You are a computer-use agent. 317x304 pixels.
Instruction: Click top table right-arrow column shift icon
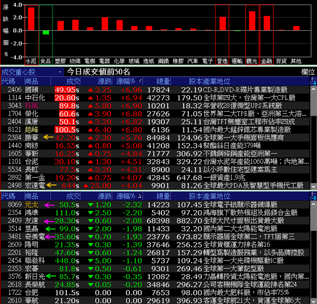(x=314, y=84)
